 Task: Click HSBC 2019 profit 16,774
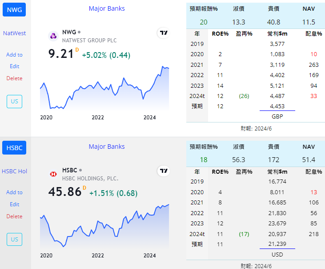[277, 182]
